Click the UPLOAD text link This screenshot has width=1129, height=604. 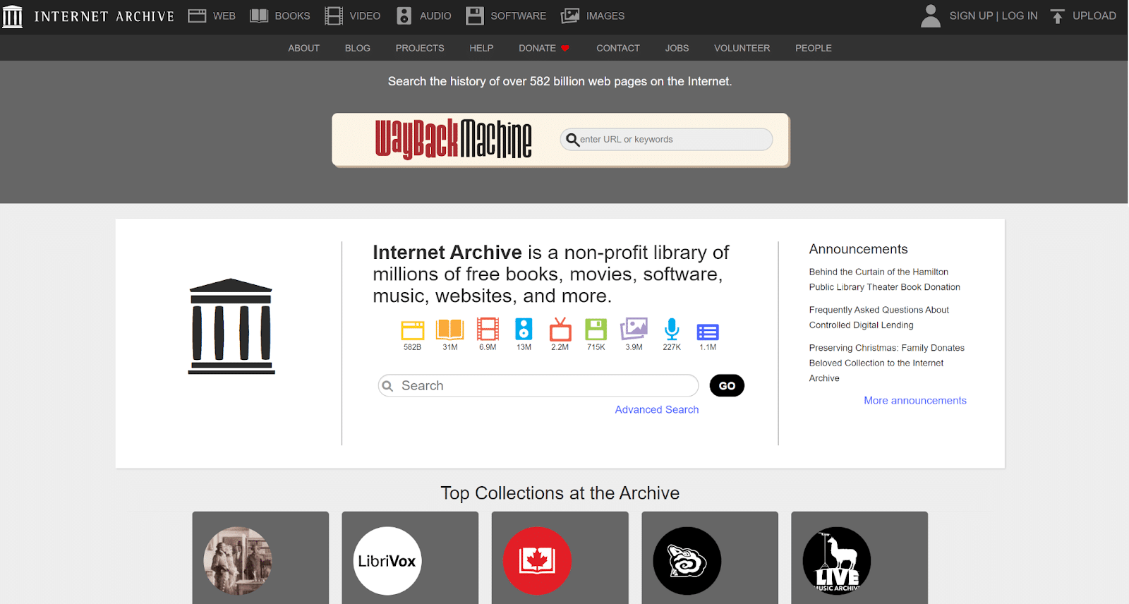1094,16
